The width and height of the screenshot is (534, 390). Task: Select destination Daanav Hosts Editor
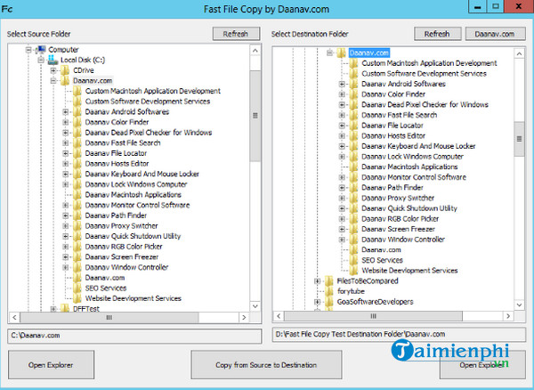click(x=393, y=136)
